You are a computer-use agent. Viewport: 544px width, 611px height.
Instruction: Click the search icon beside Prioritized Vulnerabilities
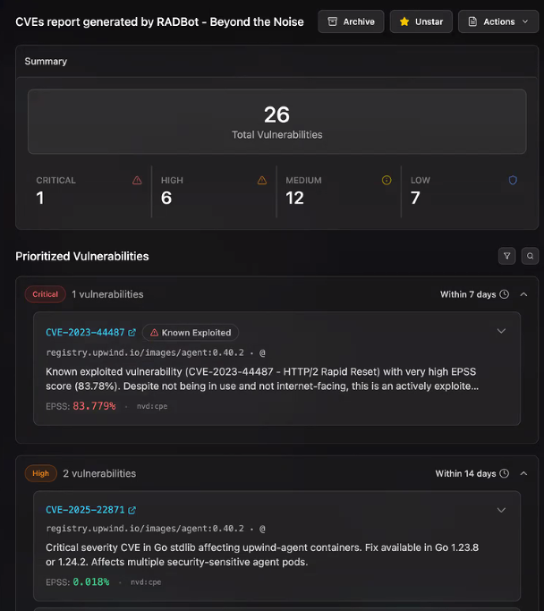tap(530, 256)
